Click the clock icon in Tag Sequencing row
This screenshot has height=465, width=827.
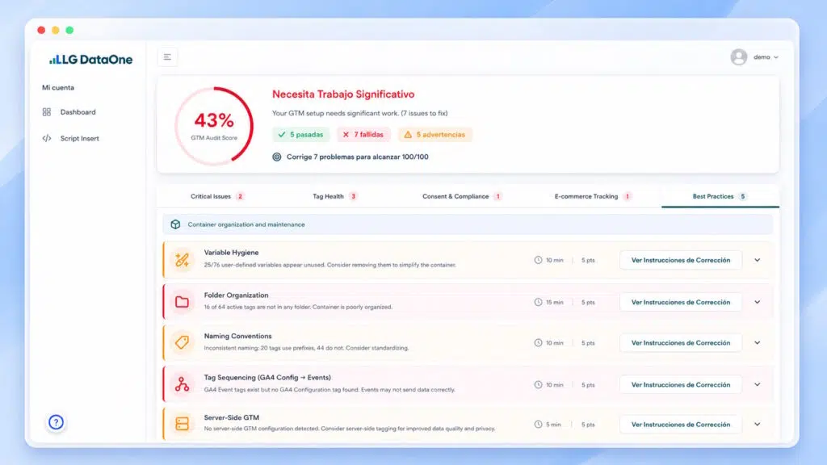tap(538, 385)
